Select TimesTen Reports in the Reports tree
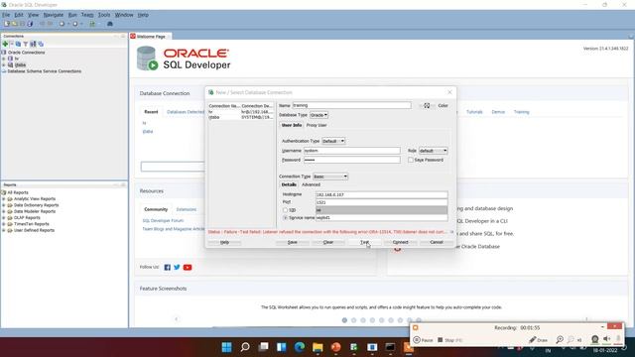The width and height of the screenshot is (635, 357). 31,224
